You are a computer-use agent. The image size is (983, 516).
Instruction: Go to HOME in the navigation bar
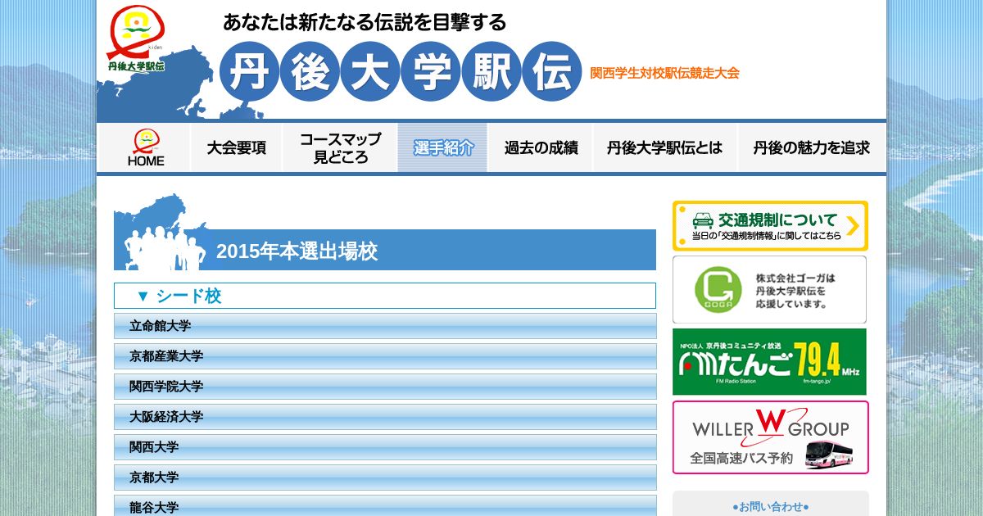tap(146, 148)
